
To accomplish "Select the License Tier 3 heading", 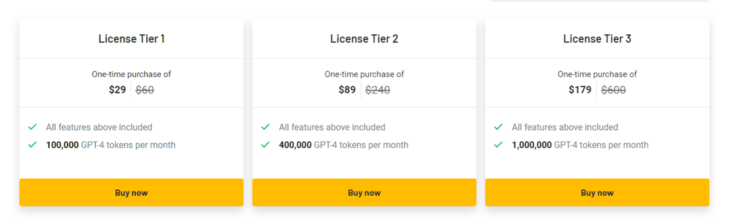I will click(x=597, y=39).
